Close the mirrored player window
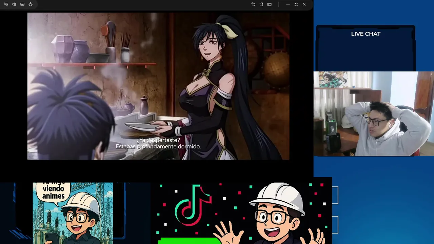The width and height of the screenshot is (434, 244). pos(304,4)
